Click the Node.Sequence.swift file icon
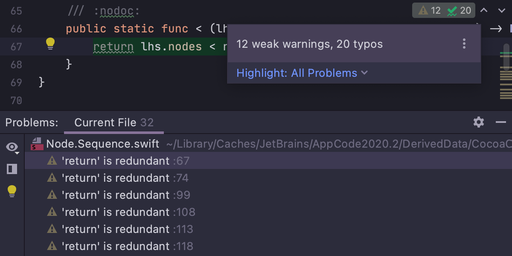This screenshot has width=512, height=256. [37, 144]
